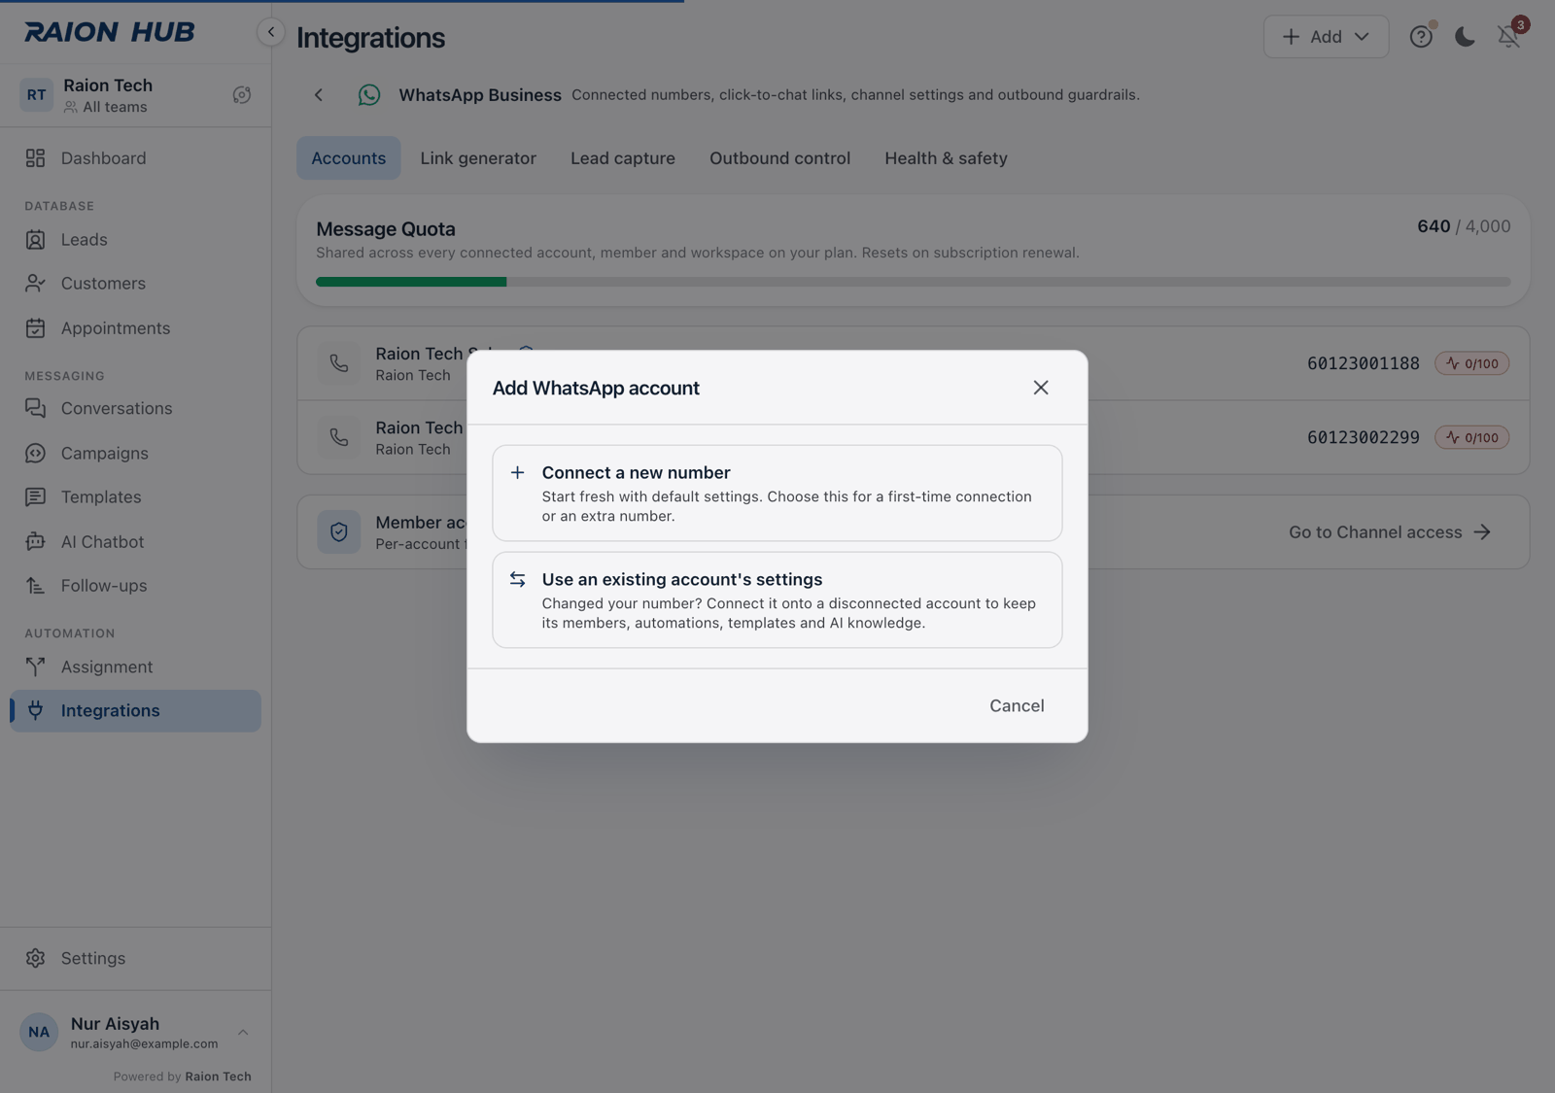Open Appointments section
The image size is (1555, 1093).
(135, 328)
